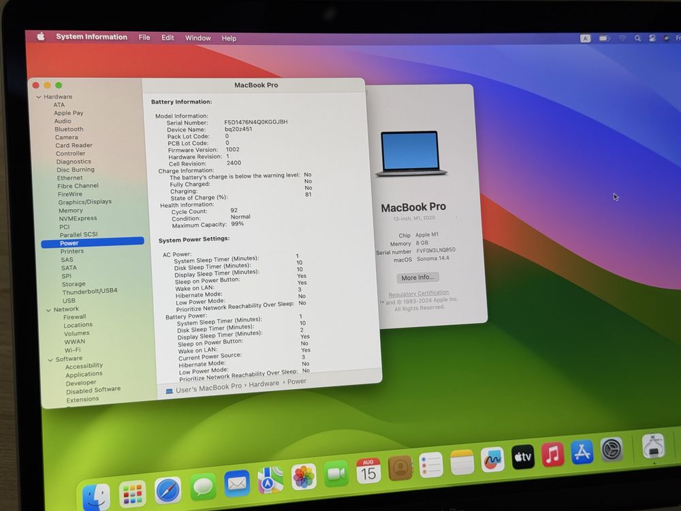Select Disabled Software in sidebar
The width and height of the screenshot is (681, 511).
point(93,390)
